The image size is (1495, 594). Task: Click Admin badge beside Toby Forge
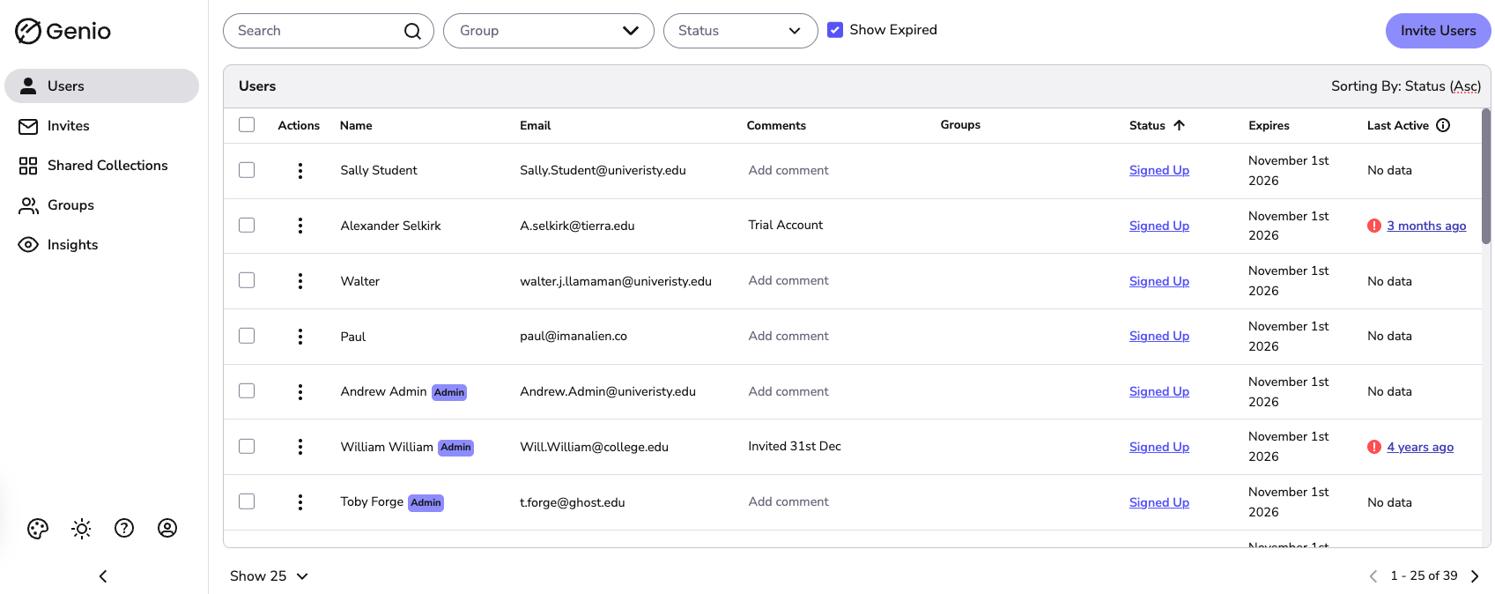[426, 503]
